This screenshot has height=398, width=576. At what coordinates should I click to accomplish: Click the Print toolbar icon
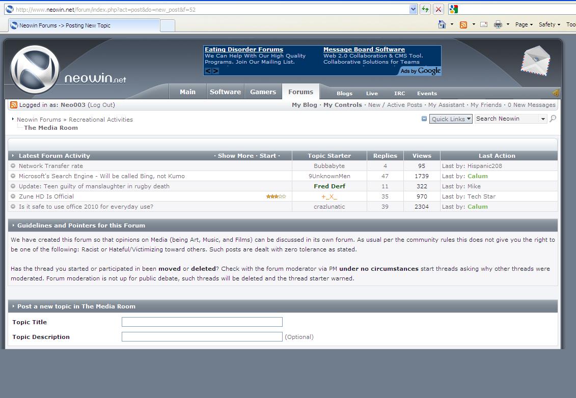(x=498, y=24)
